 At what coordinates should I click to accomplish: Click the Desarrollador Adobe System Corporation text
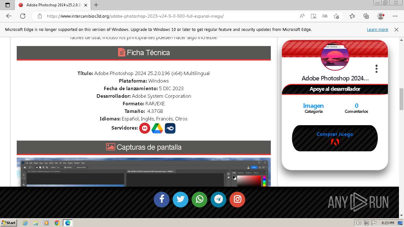[144, 96]
